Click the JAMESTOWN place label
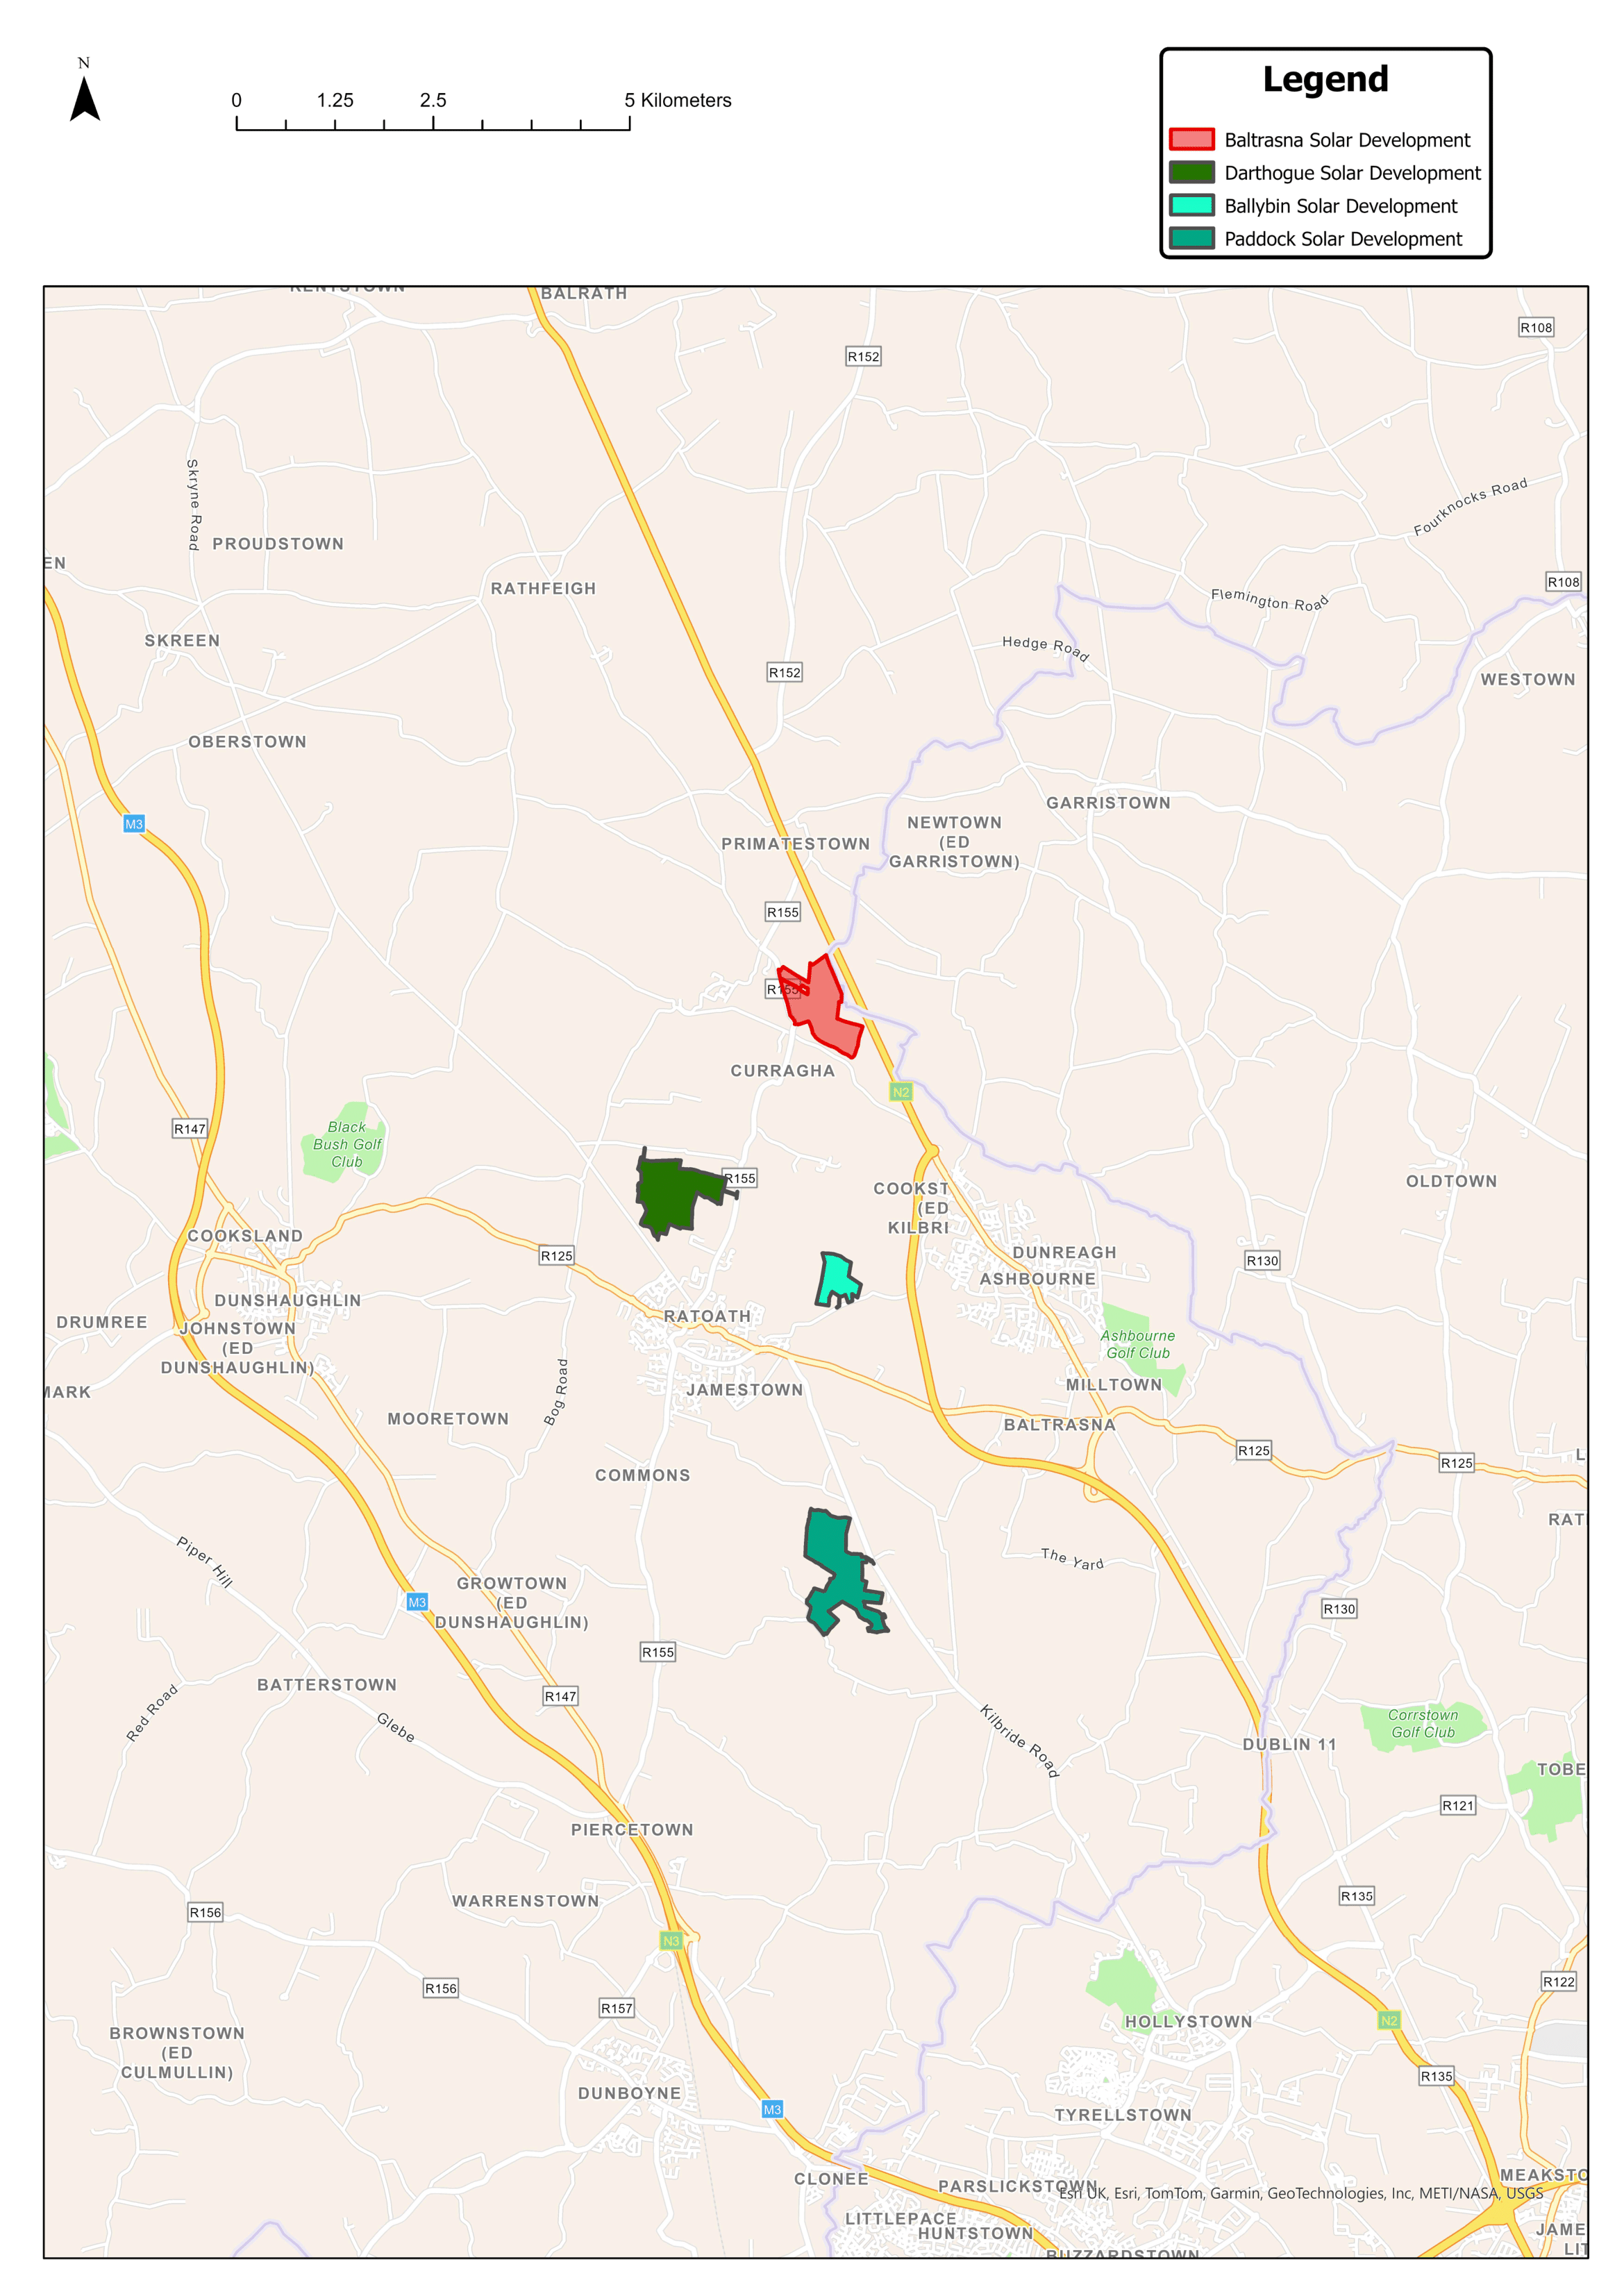 pyautogui.click(x=744, y=1390)
